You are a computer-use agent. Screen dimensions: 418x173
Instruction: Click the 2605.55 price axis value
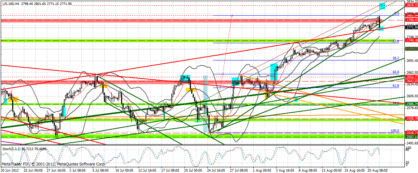tap(412, 96)
